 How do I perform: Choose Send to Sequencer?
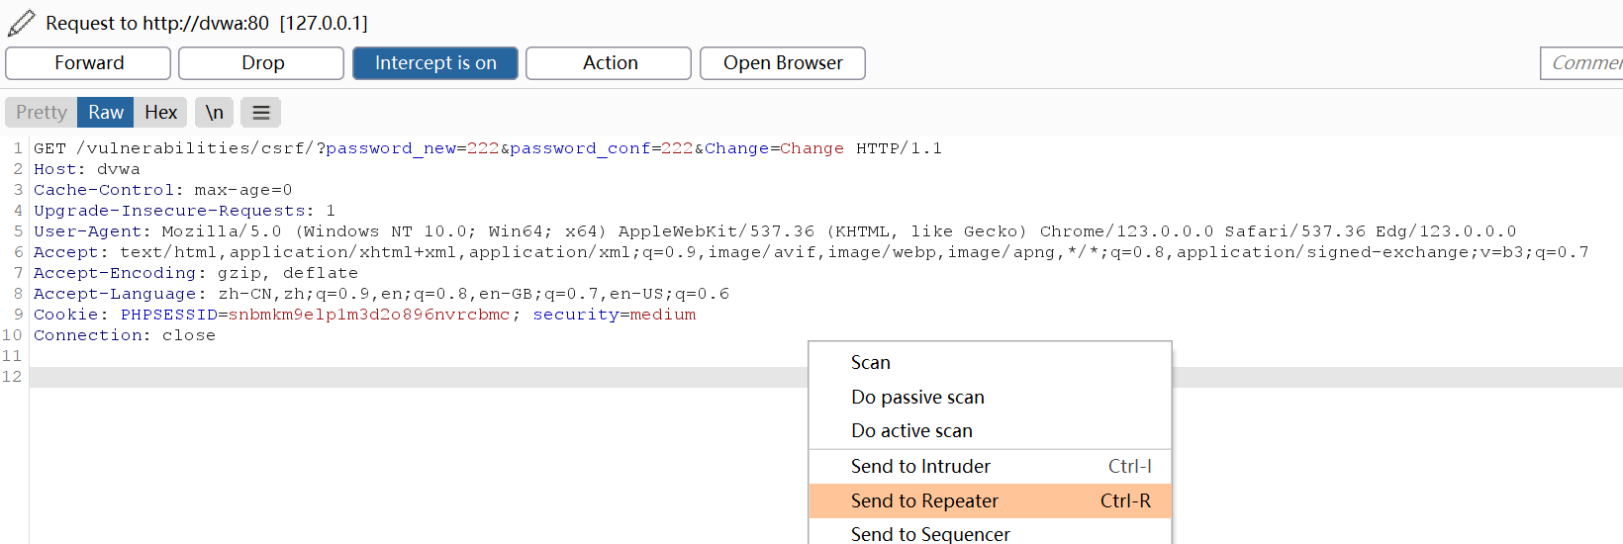click(x=930, y=534)
